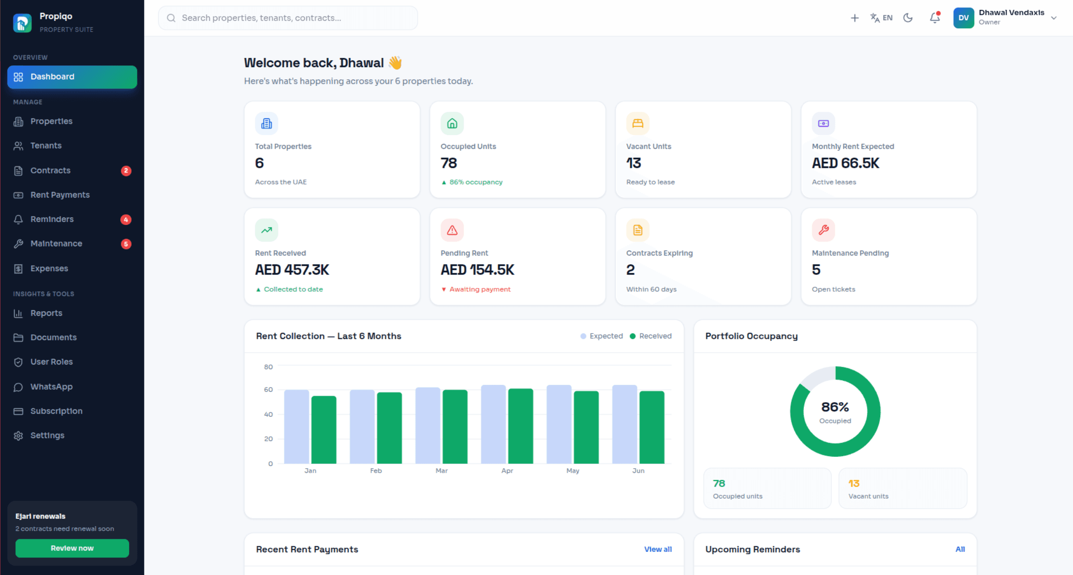The height and width of the screenshot is (575, 1073).
Task: Open the EN language switcher
Action: (x=881, y=18)
